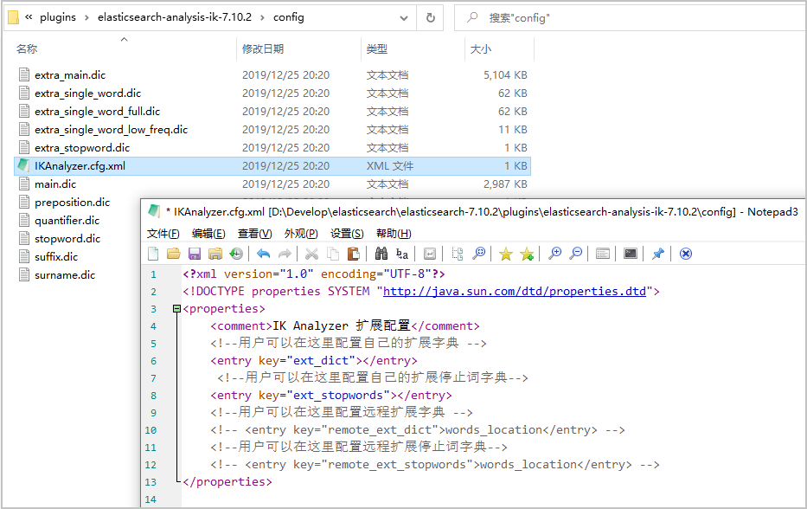Open the 文件(F) menu
807x509 pixels.
click(163, 234)
